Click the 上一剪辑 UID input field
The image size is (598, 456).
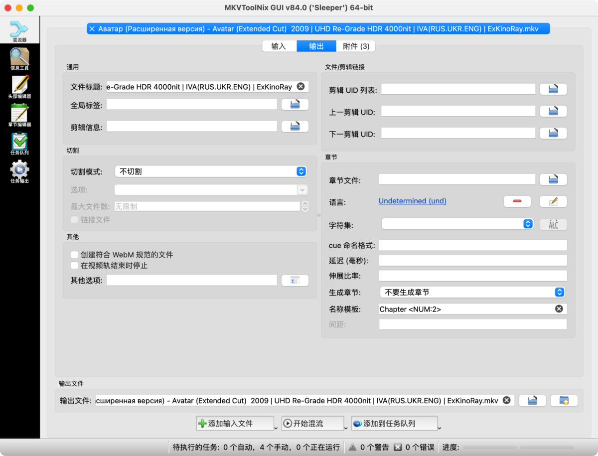pos(458,111)
